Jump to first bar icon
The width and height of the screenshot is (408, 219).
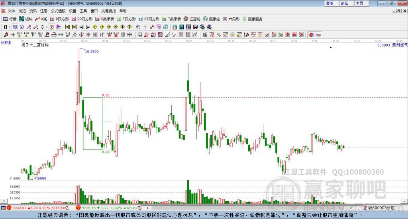click(x=67, y=27)
